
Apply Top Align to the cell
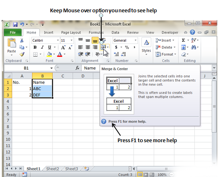click(x=80, y=40)
